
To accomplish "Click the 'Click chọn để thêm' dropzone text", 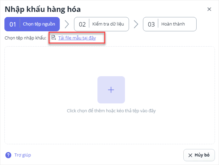I will click(111, 111).
